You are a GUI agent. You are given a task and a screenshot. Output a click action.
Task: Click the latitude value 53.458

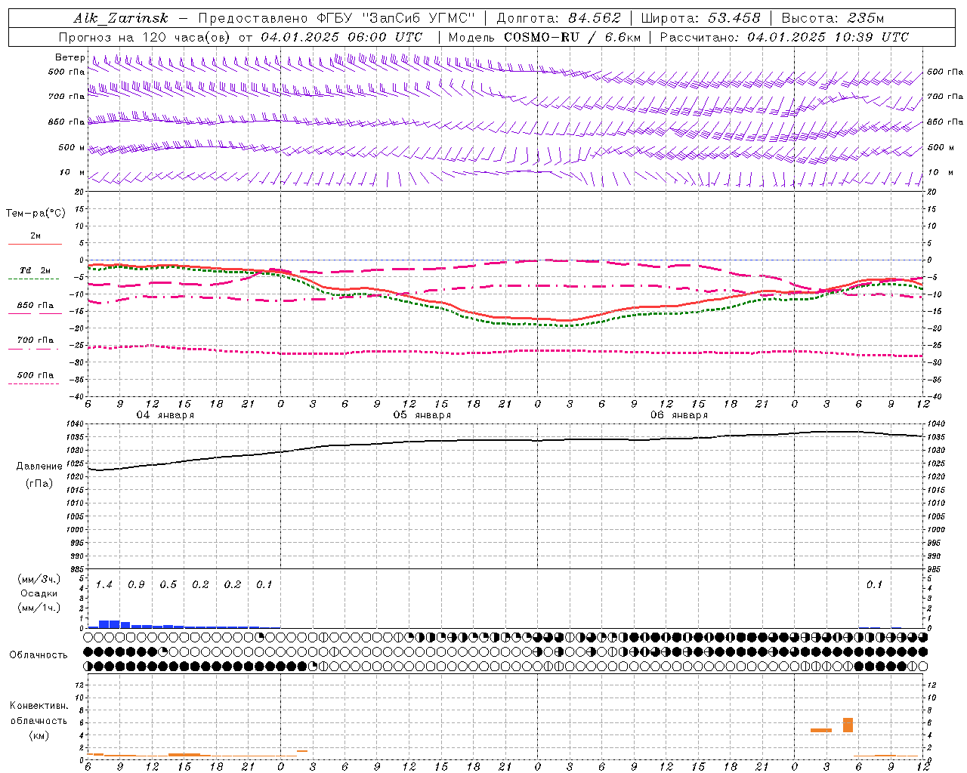(x=734, y=18)
